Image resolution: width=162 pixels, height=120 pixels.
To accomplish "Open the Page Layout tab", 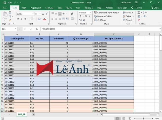I will 36,8.
